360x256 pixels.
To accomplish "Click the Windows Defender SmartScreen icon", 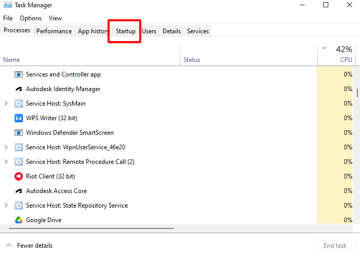I will 19,133.
